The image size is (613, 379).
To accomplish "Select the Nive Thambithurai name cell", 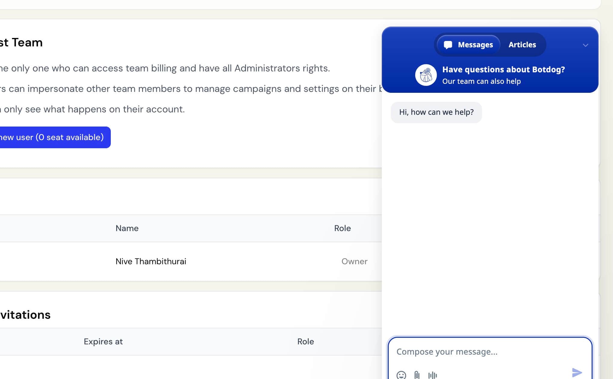I will (151, 262).
